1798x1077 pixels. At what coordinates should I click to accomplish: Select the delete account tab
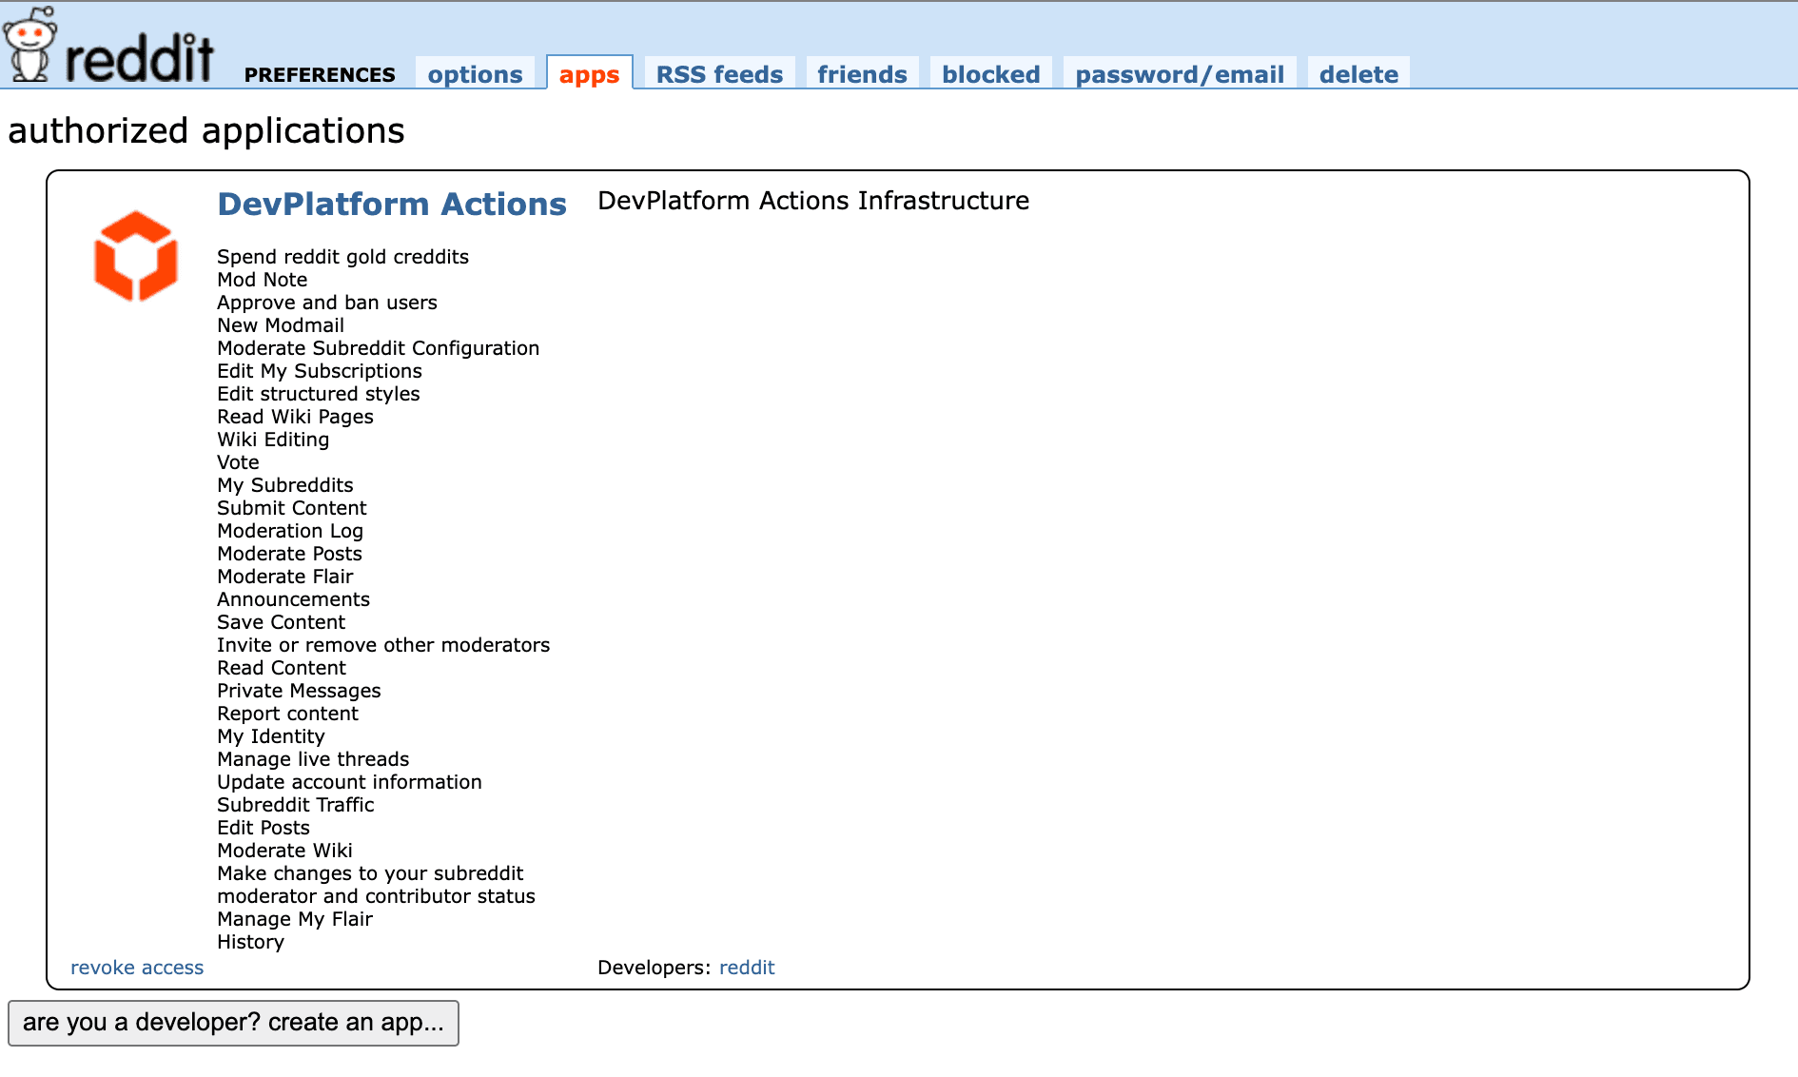[1358, 74]
